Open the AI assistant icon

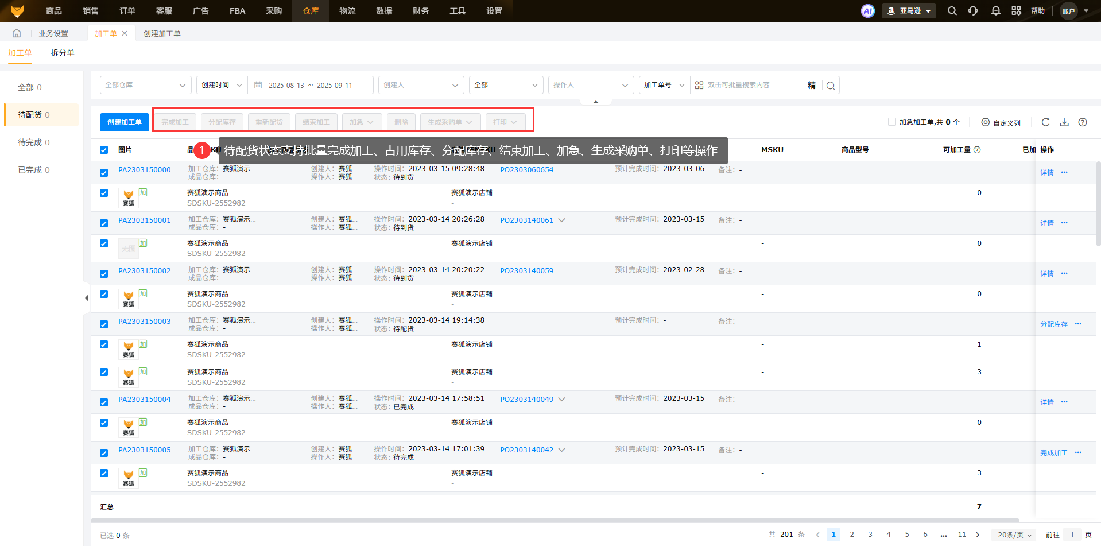click(x=867, y=11)
